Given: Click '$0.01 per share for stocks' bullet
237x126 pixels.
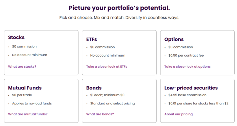Looking at the screenshot, I should coord(198,103).
